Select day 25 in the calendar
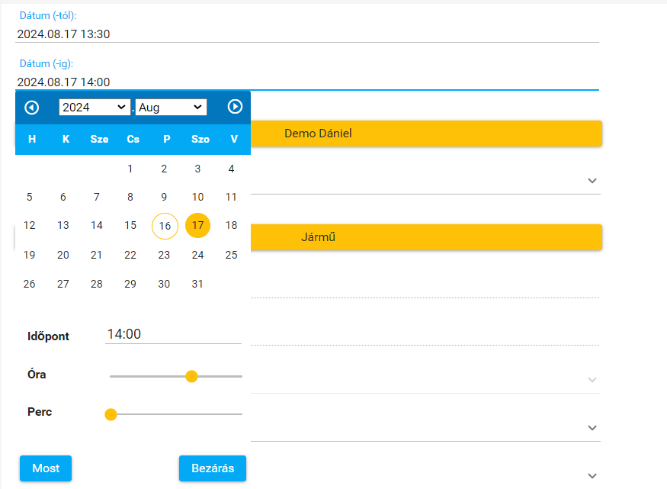 [231, 255]
